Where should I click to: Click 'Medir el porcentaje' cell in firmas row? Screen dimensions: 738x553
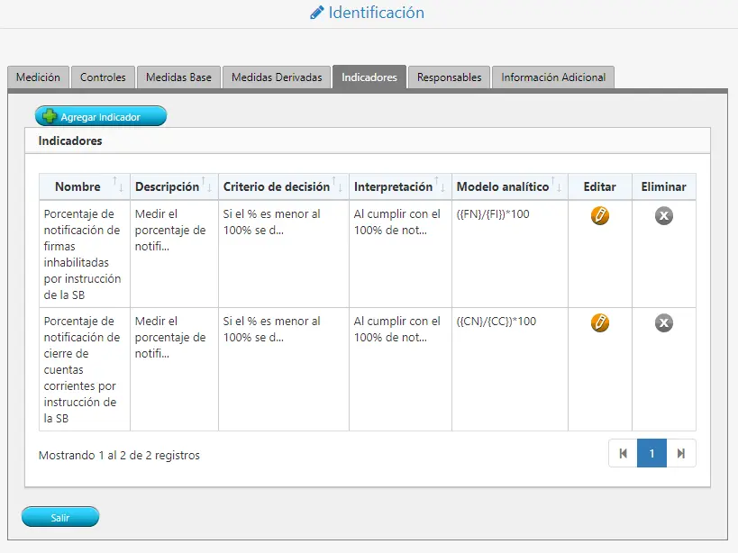coord(174,254)
